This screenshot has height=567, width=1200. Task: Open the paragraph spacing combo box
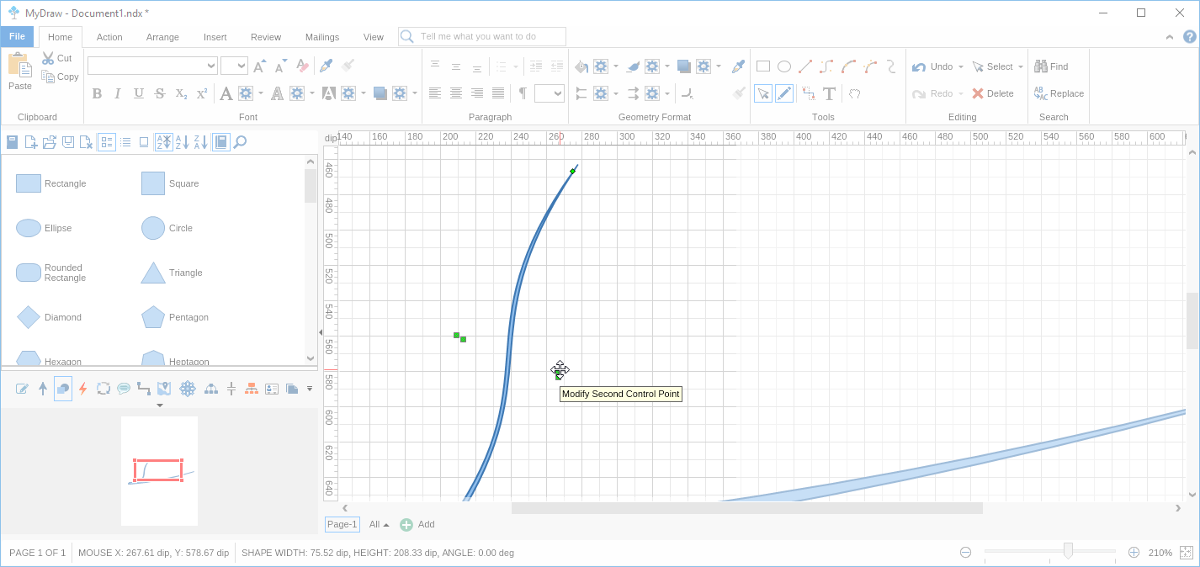(x=549, y=93)
